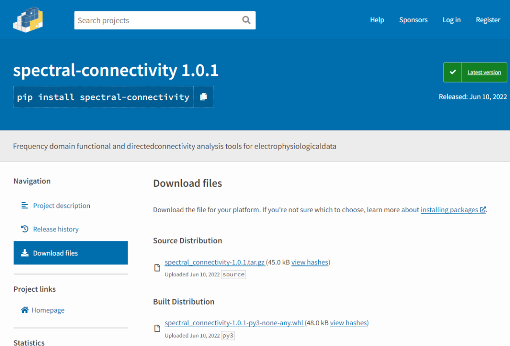Screen dimensions: 510x346
Task: Click the Log in link
Action: point(451,20)
